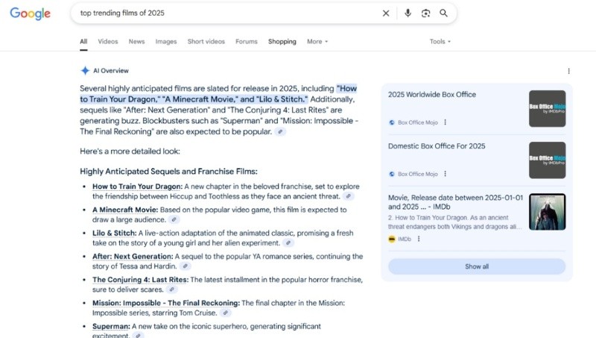Viewport: 596px width, 338px height.
Task: Open source link chip after intro paragraph
Action: click(280, 132)
